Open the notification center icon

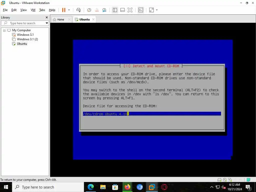click(248, 187)
